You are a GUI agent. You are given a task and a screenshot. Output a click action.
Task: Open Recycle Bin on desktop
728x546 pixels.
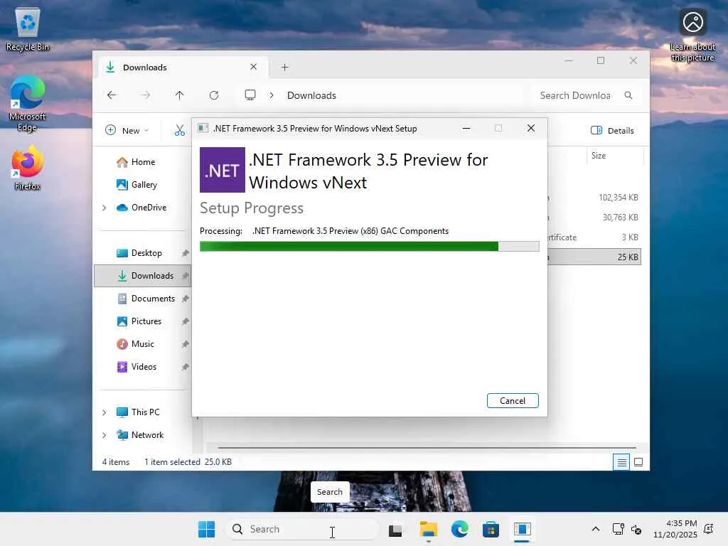[28, 28]
